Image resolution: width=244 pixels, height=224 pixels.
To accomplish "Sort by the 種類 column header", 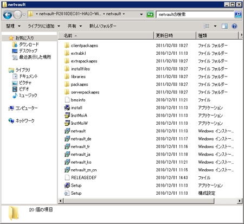I will pos(217,36).
